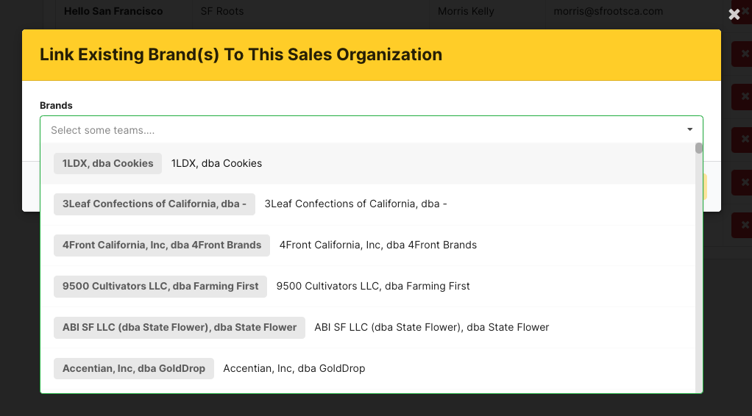Viewport: 752px width, 416px height.
Task: Select the 1LDX, dba Cookies option
Action: pos(216,163)
